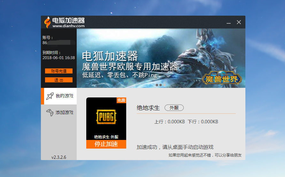Open the www.dianhv.com website link

click(68, 26)
